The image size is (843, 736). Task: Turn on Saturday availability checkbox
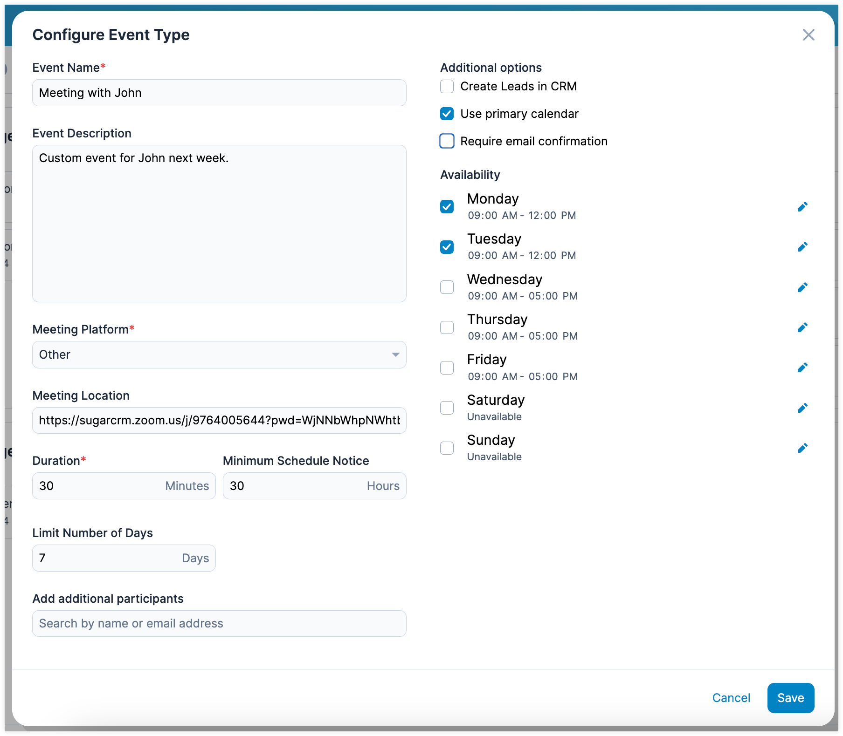447,408
